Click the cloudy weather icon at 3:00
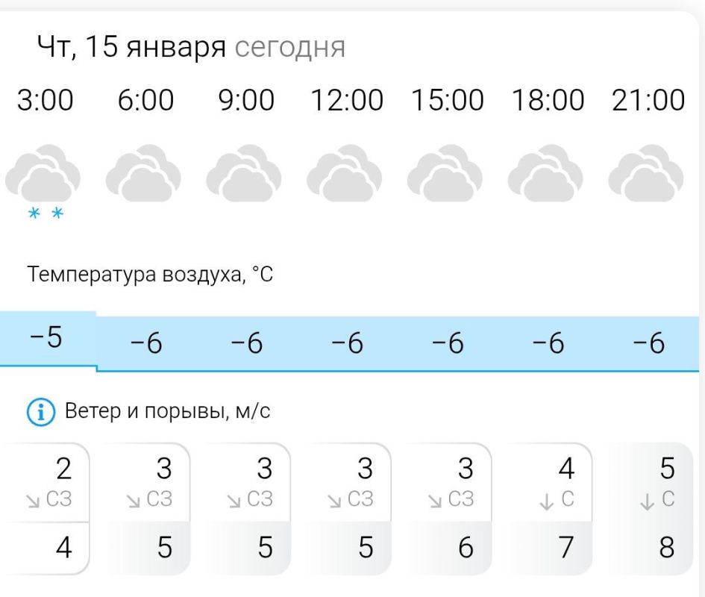The height and width of the screenshot is (597, 705). pos(43,172)
